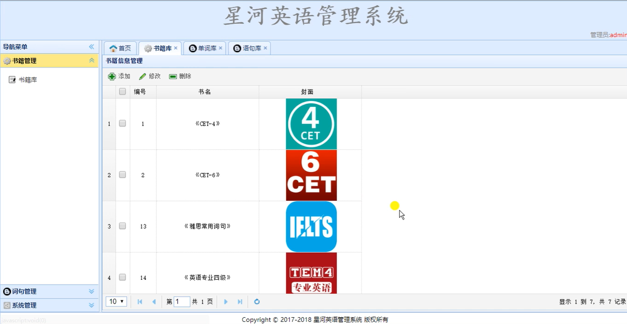Open 书籍库 in the navigation tree

click(x=28, y=80)
